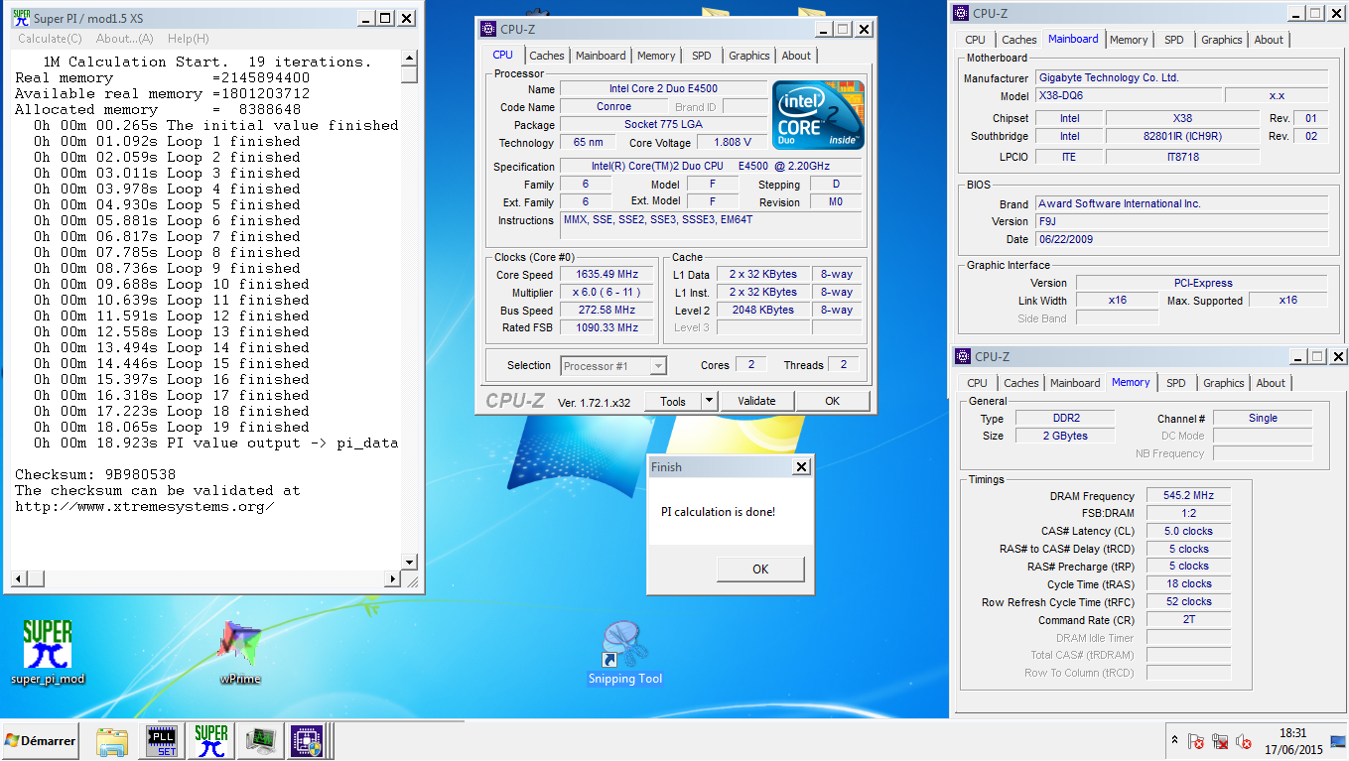Click the Tools button in CPU-Z

tap(673, 401)
